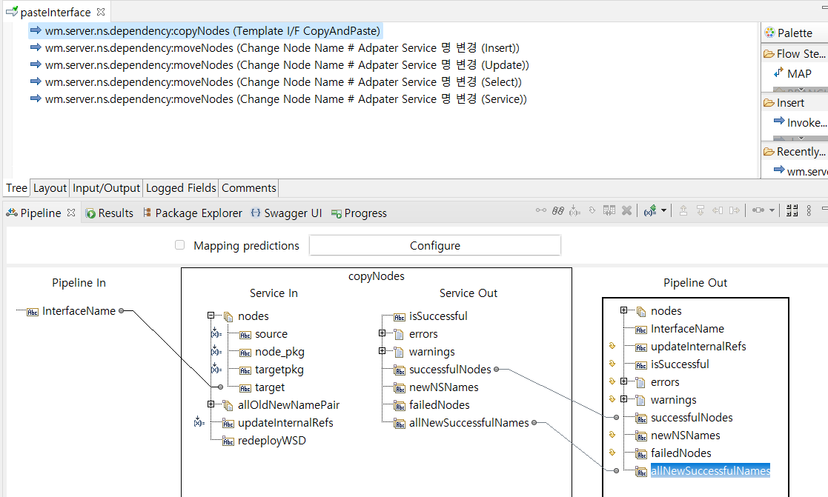Expand the nodes document in Pipeline Out
Viewport: 828px width, 497px height.
[623, 311]
